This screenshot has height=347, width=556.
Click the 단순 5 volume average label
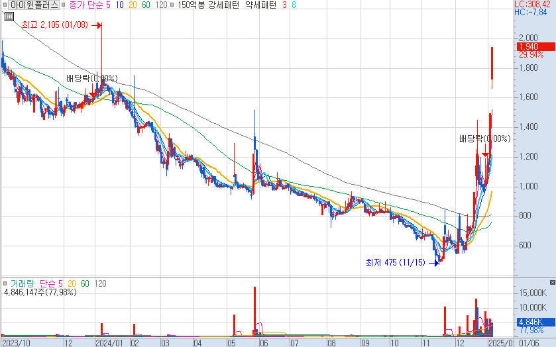[x=51, y=283]
